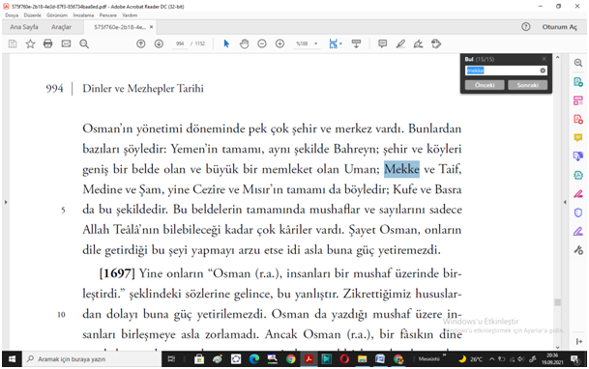Send file by email envelope icon
This screenshot has width=589, height=369.
(x=66, y=43)
